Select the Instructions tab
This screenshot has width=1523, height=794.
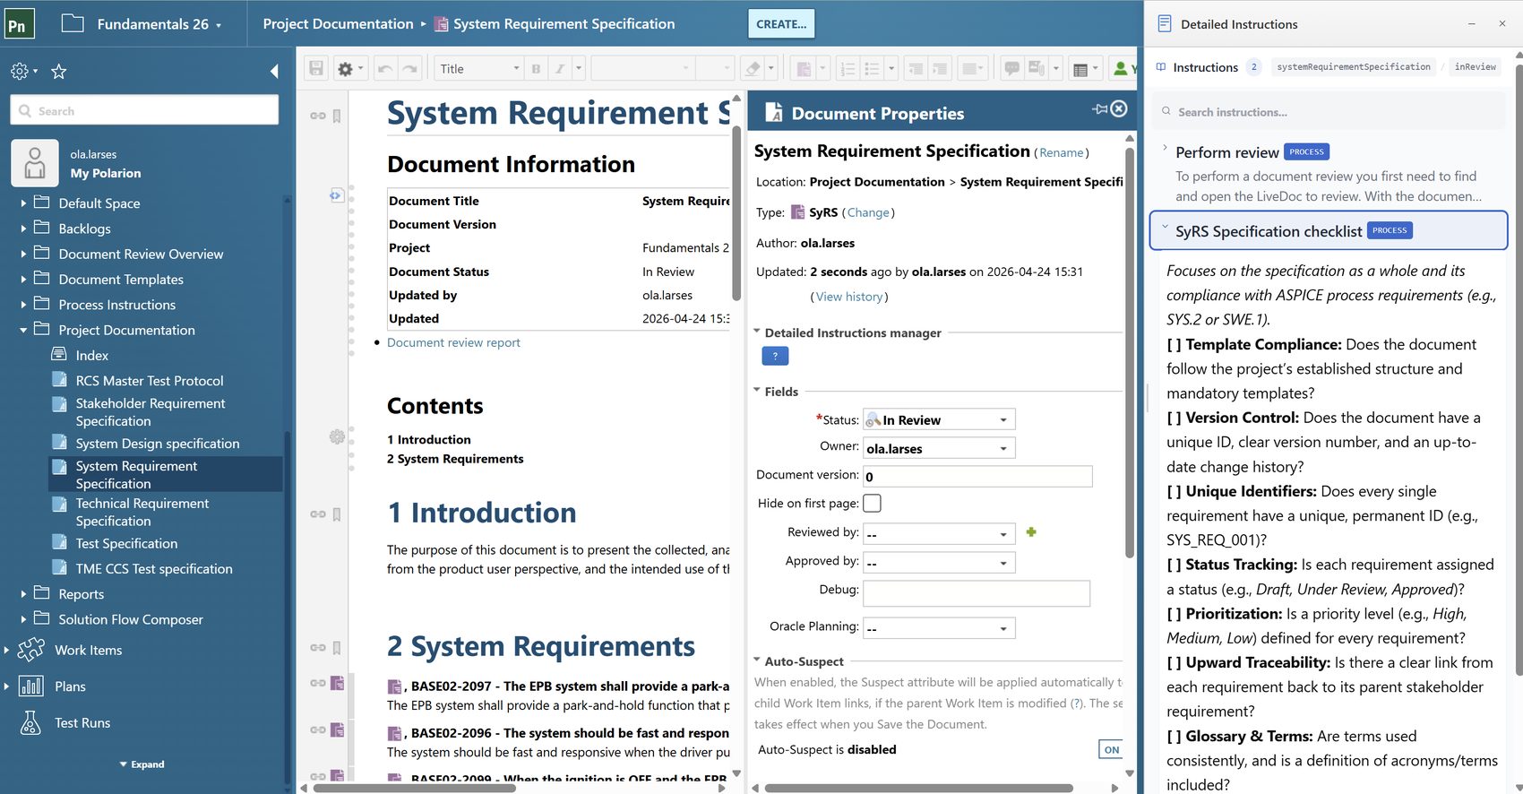click(x=1205, y=67)
